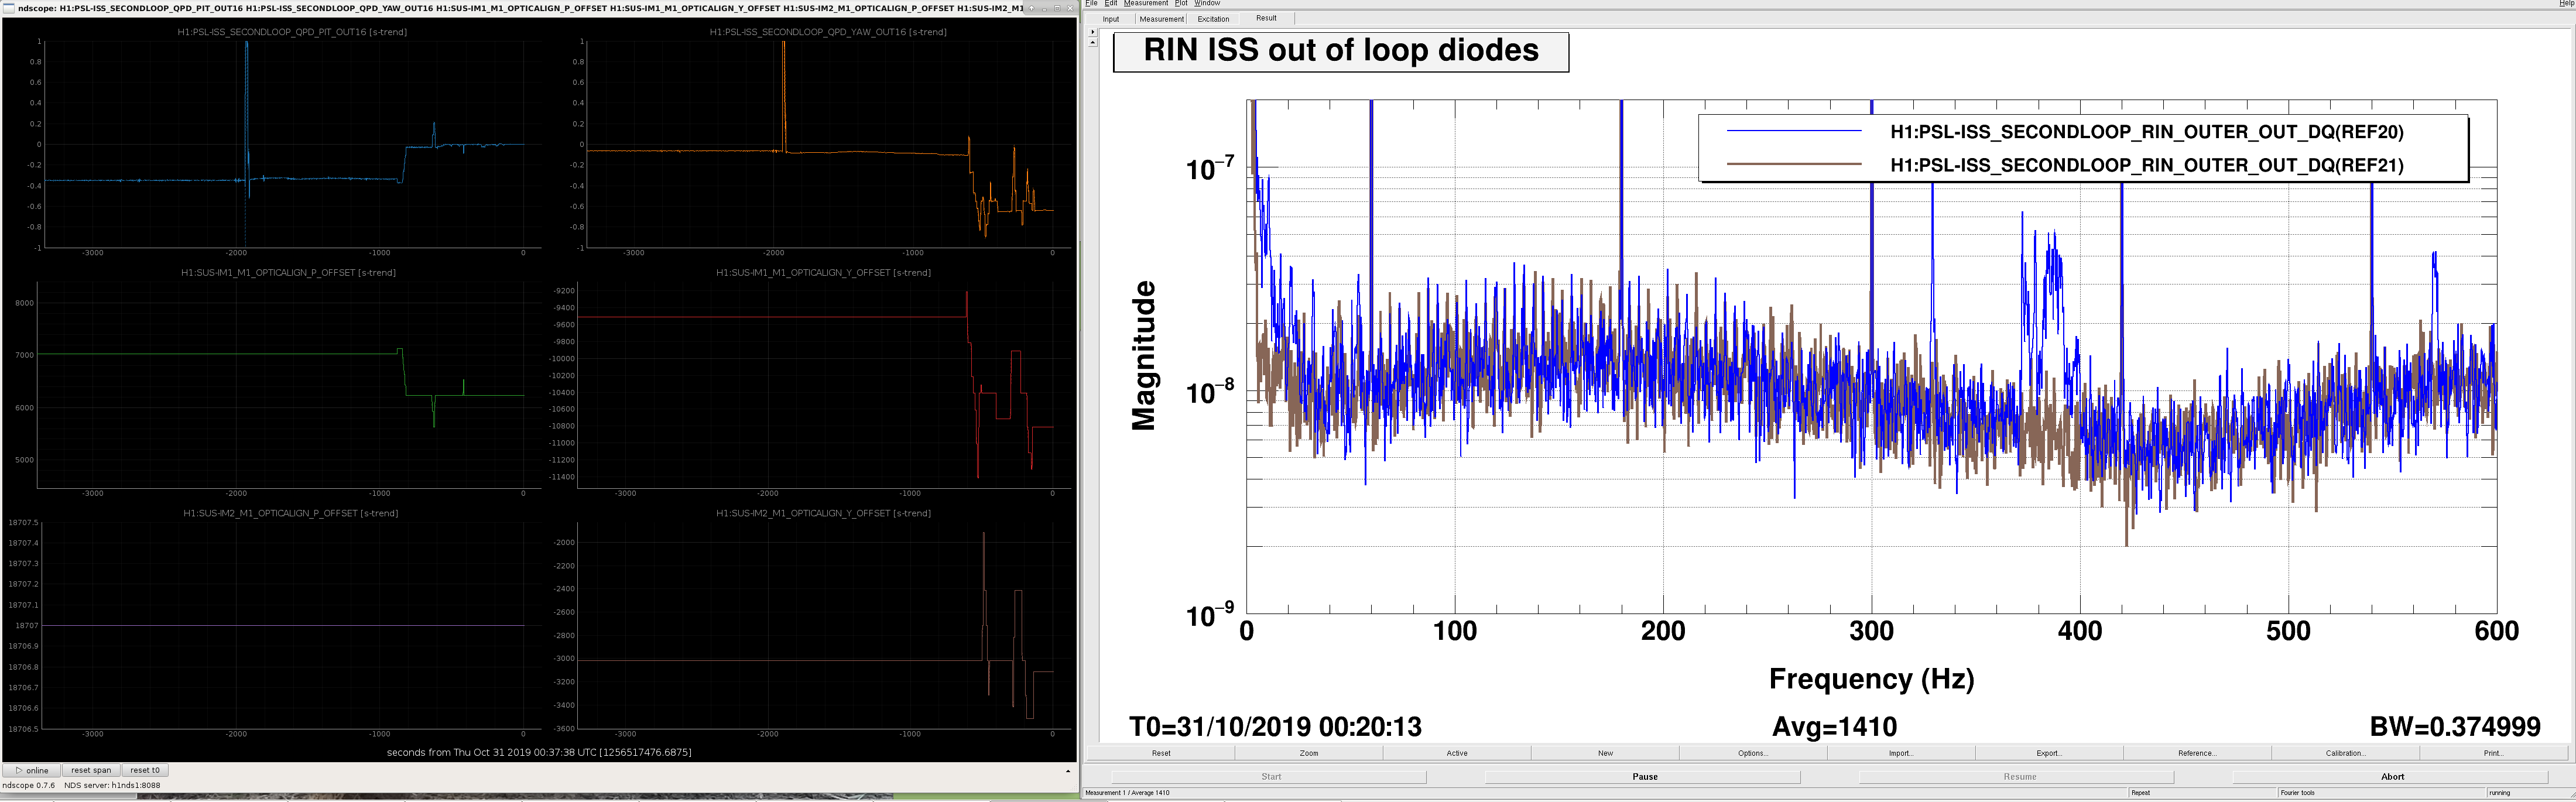Click the Active plot button
The width and height of the screenshot is (2576, 802).
tap(1457, 753)
